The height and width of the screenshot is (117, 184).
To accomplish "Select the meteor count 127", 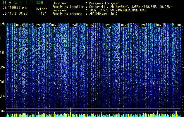I will pos(43,13).
